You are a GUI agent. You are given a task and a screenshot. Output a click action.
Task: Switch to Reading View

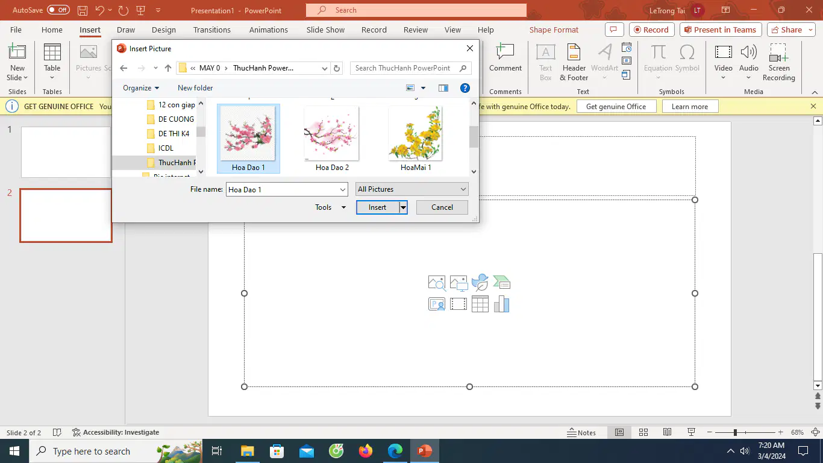click(x=668, y=432)
